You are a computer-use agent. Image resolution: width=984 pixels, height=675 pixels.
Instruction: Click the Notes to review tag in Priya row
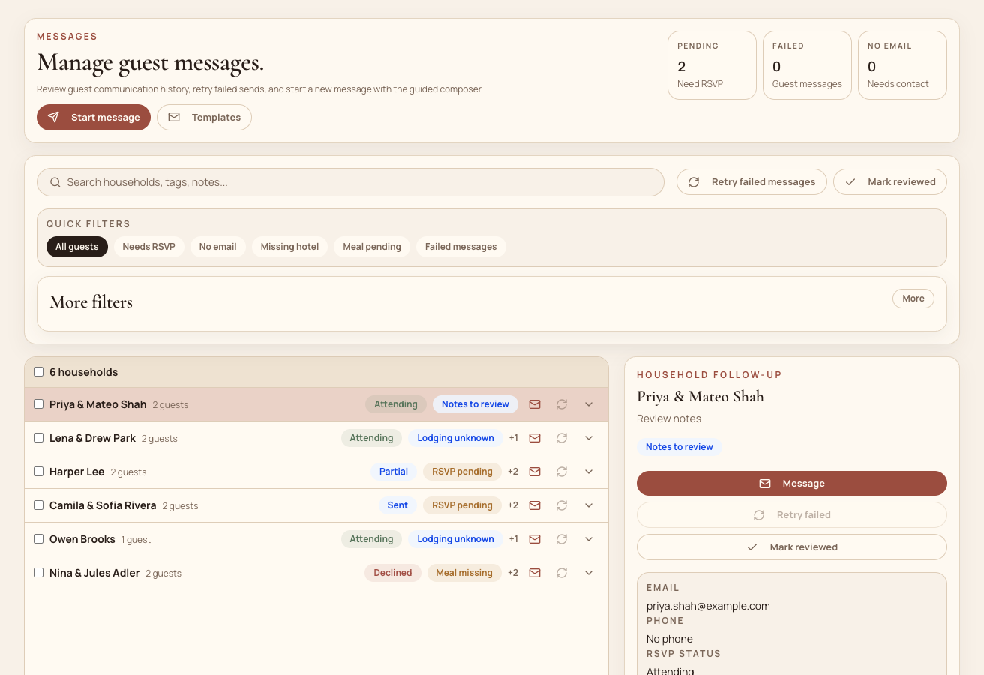click(x=475, y=404)
